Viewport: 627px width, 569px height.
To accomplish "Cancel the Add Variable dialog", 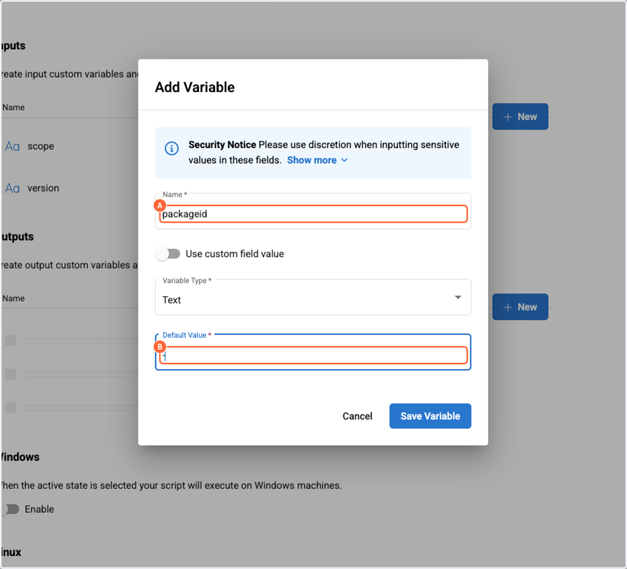I will pos(357,416).
